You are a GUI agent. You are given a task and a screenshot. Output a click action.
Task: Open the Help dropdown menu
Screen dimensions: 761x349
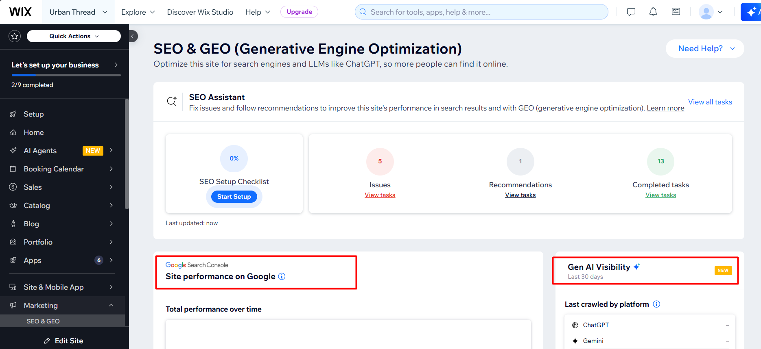point(258,12)
